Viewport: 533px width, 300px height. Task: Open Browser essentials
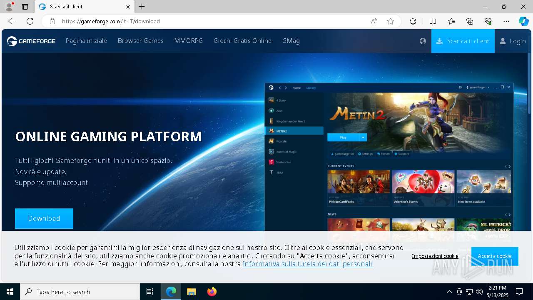click(488, 21)
